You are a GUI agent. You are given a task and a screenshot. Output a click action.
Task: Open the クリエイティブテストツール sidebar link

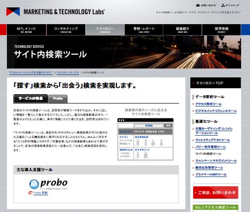[x=213, y=140]
